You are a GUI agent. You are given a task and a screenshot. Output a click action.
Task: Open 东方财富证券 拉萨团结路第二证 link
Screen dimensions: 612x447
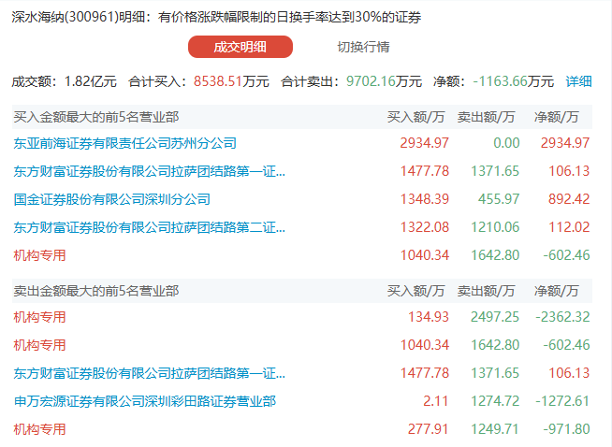click(x=150, y=227)
